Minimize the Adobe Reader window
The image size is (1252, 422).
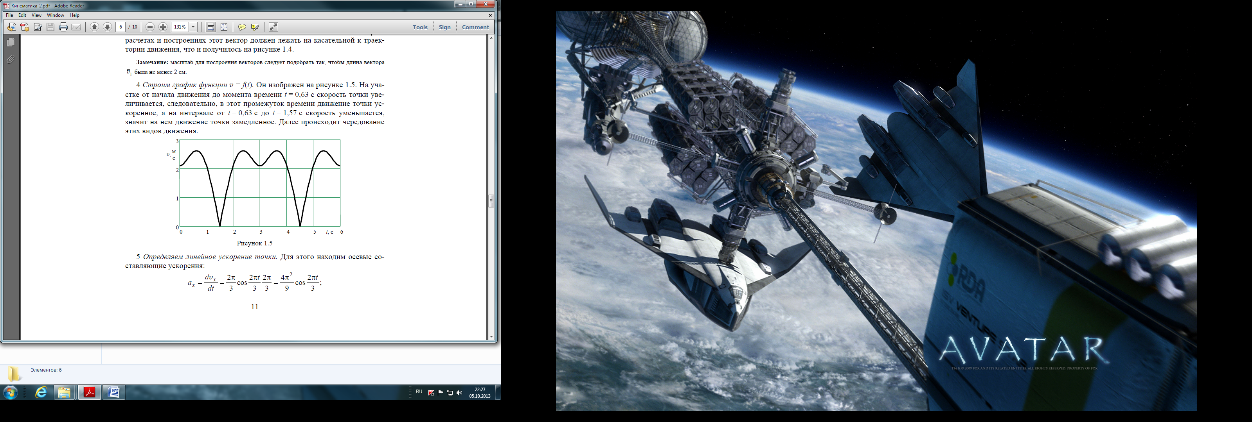click(x=460, y=4)
